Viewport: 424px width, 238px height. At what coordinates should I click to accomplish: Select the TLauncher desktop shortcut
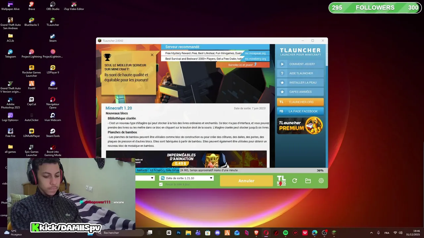click(x=53, y=21)
